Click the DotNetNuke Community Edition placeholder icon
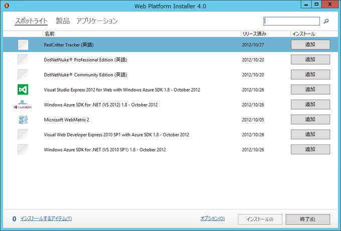Screen dimensions: 341x231 pyautogui.click(x=23, y=74)
